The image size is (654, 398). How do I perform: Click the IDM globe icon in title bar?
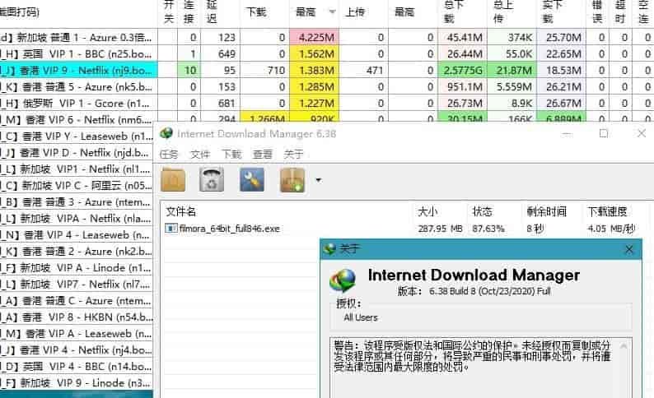(x=166, y=133)
